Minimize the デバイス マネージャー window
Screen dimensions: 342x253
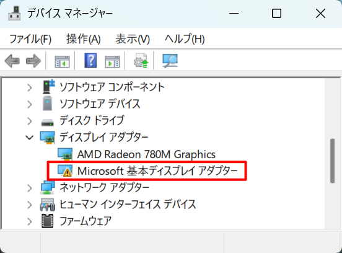(x=234, y=14)
